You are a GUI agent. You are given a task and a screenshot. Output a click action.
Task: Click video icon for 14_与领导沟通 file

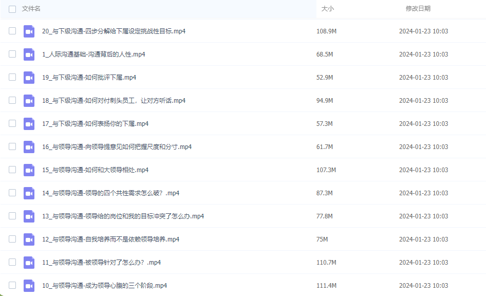(x=29, y=193)
